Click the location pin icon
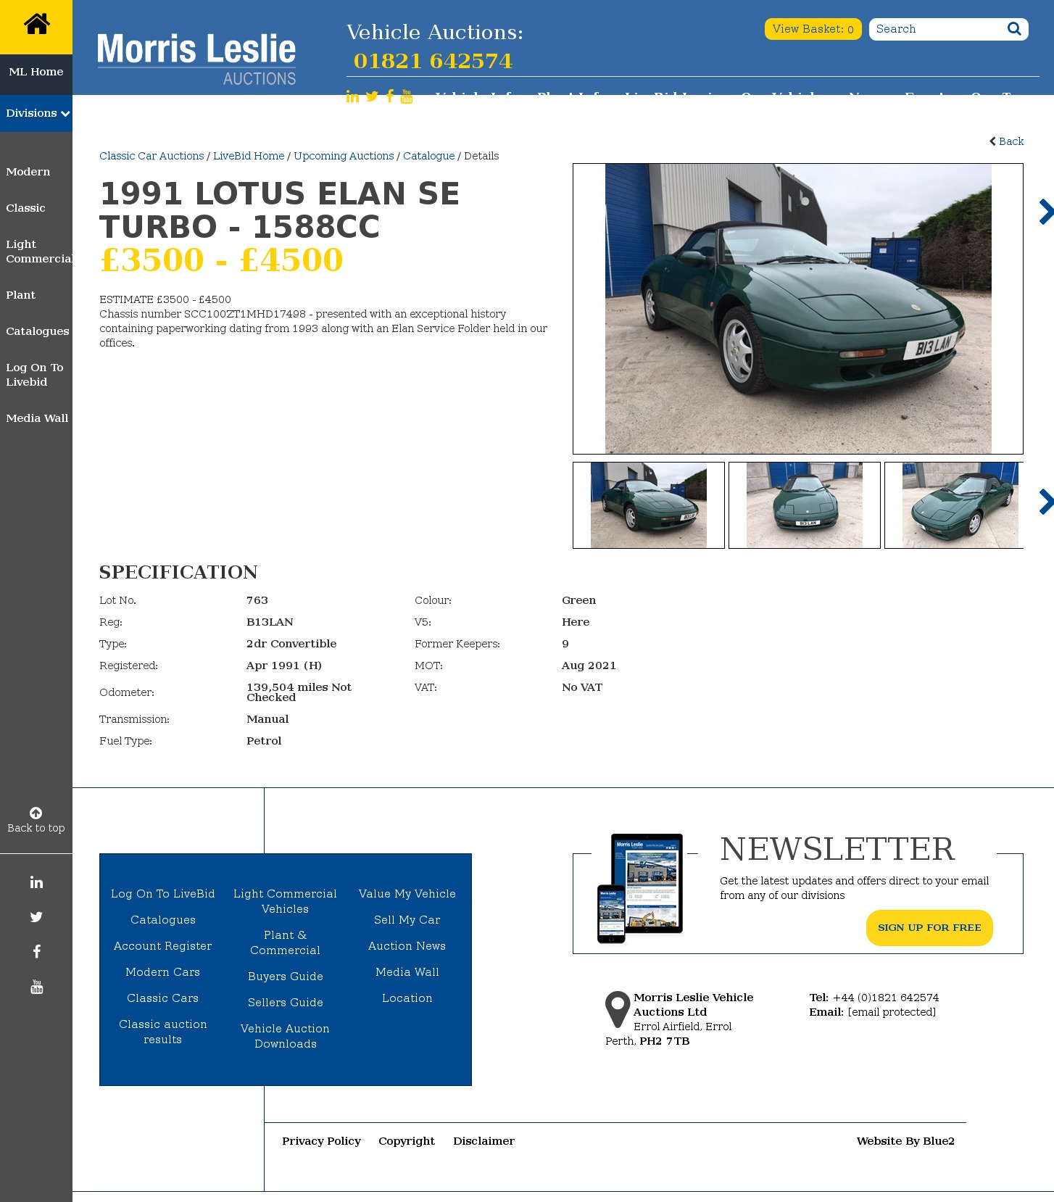The height and width of the screenshot is (1202, 1054). (618, 1009)
